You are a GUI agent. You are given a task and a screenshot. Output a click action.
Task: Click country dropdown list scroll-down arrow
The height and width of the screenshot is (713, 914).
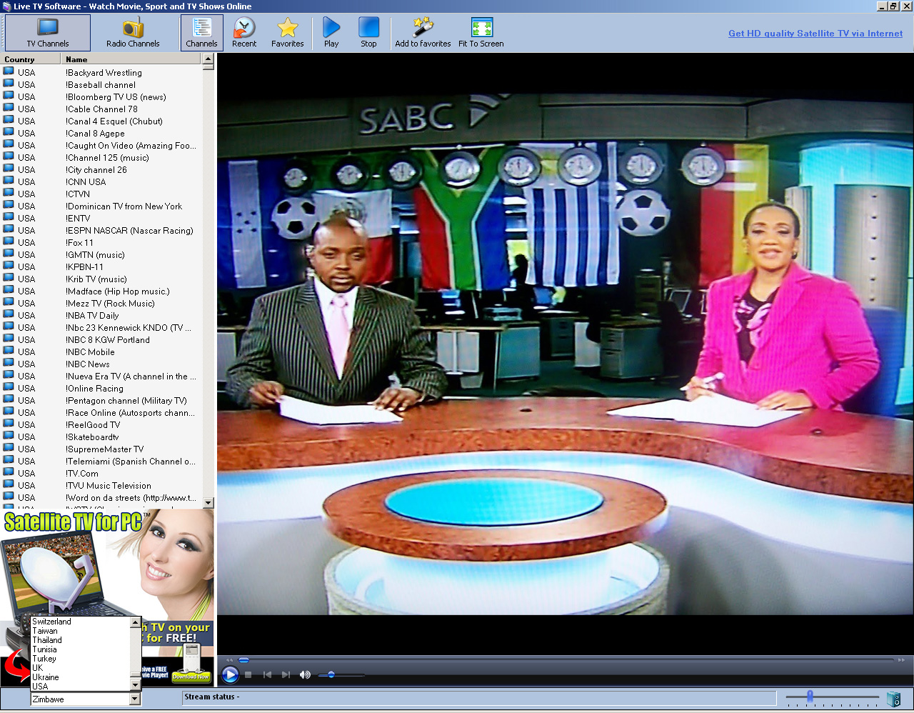135,686
